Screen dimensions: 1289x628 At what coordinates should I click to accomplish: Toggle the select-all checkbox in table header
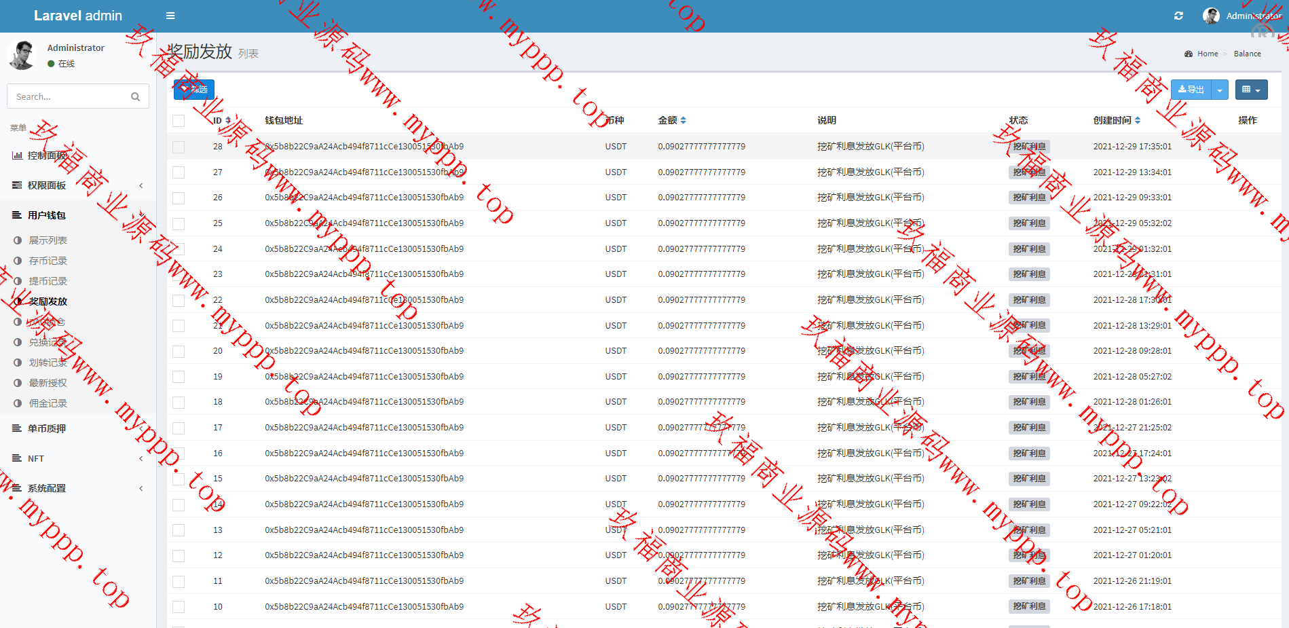179,121
